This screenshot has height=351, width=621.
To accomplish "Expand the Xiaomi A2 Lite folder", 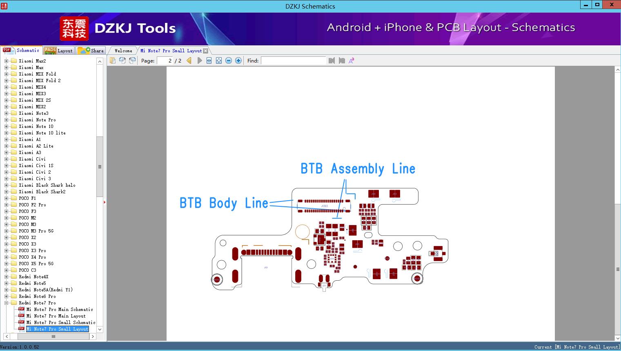I will [x=6, y=146].
